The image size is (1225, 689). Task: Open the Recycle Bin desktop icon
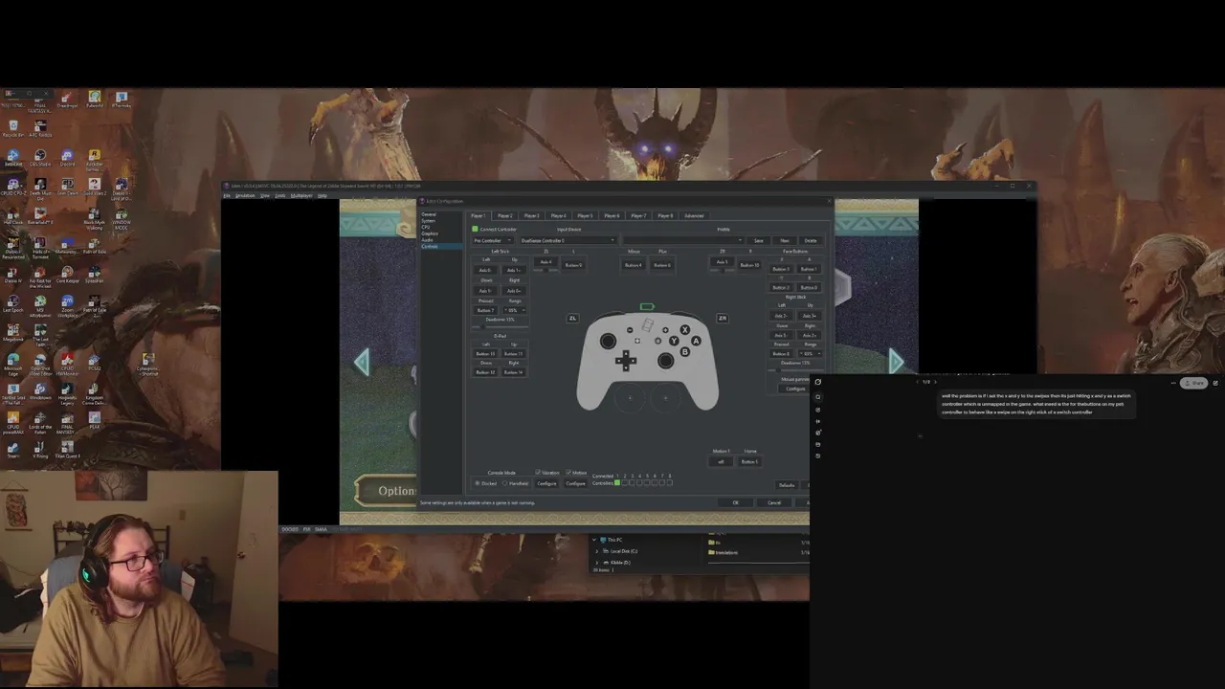coord(13,127)
